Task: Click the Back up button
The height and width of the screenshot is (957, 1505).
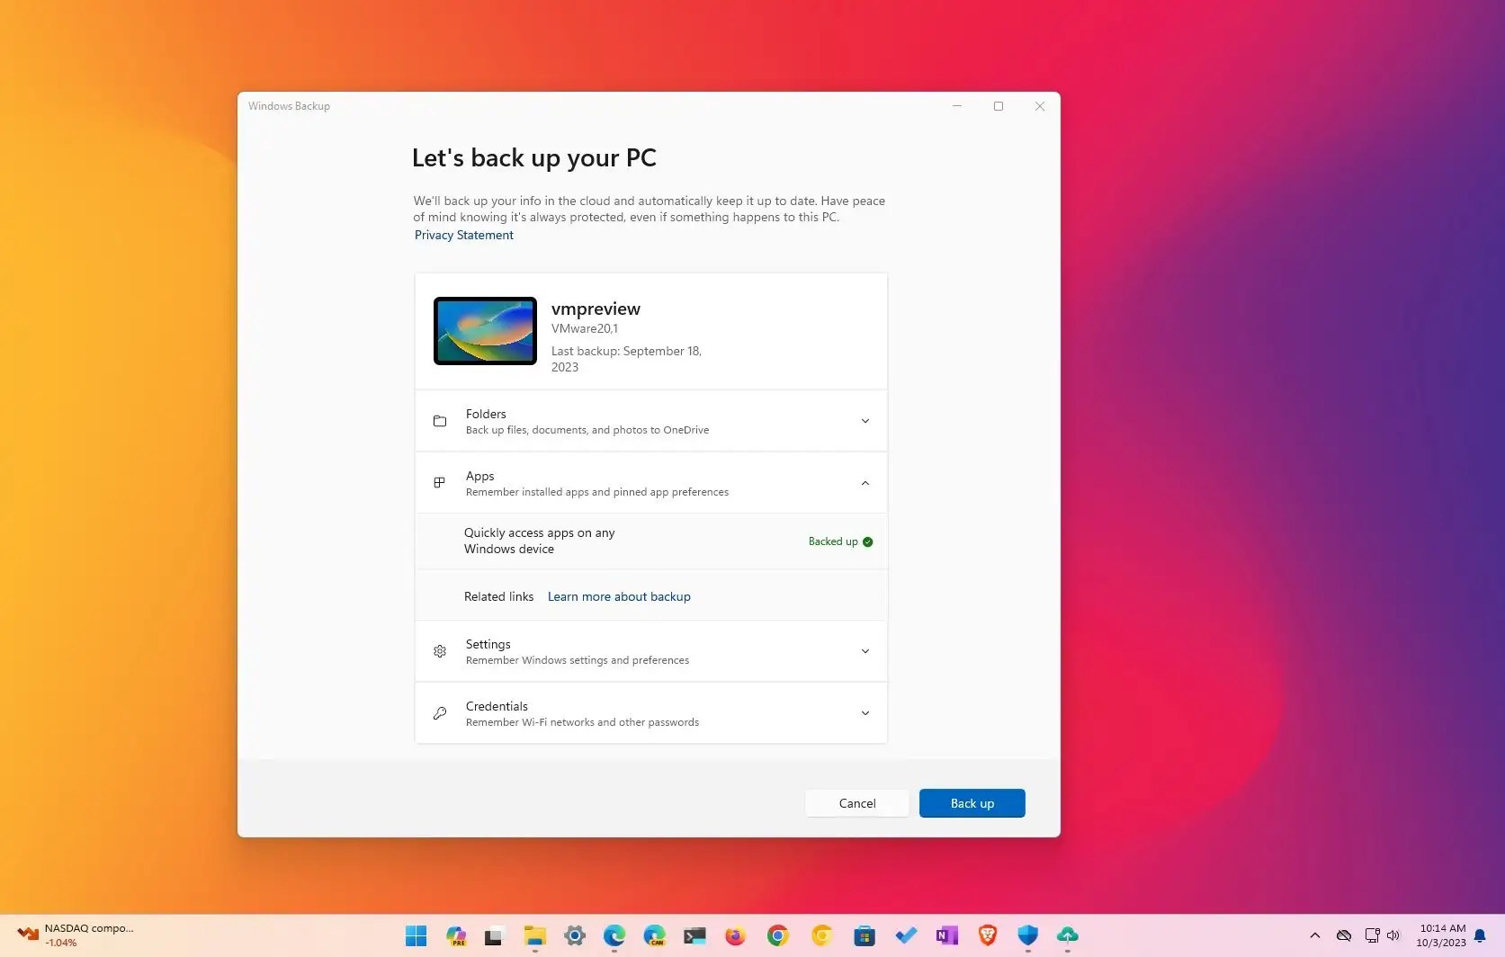Action: (x=972, y=802)
